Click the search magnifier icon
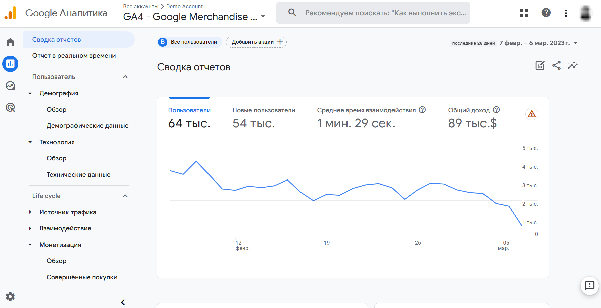 (292, 13)
